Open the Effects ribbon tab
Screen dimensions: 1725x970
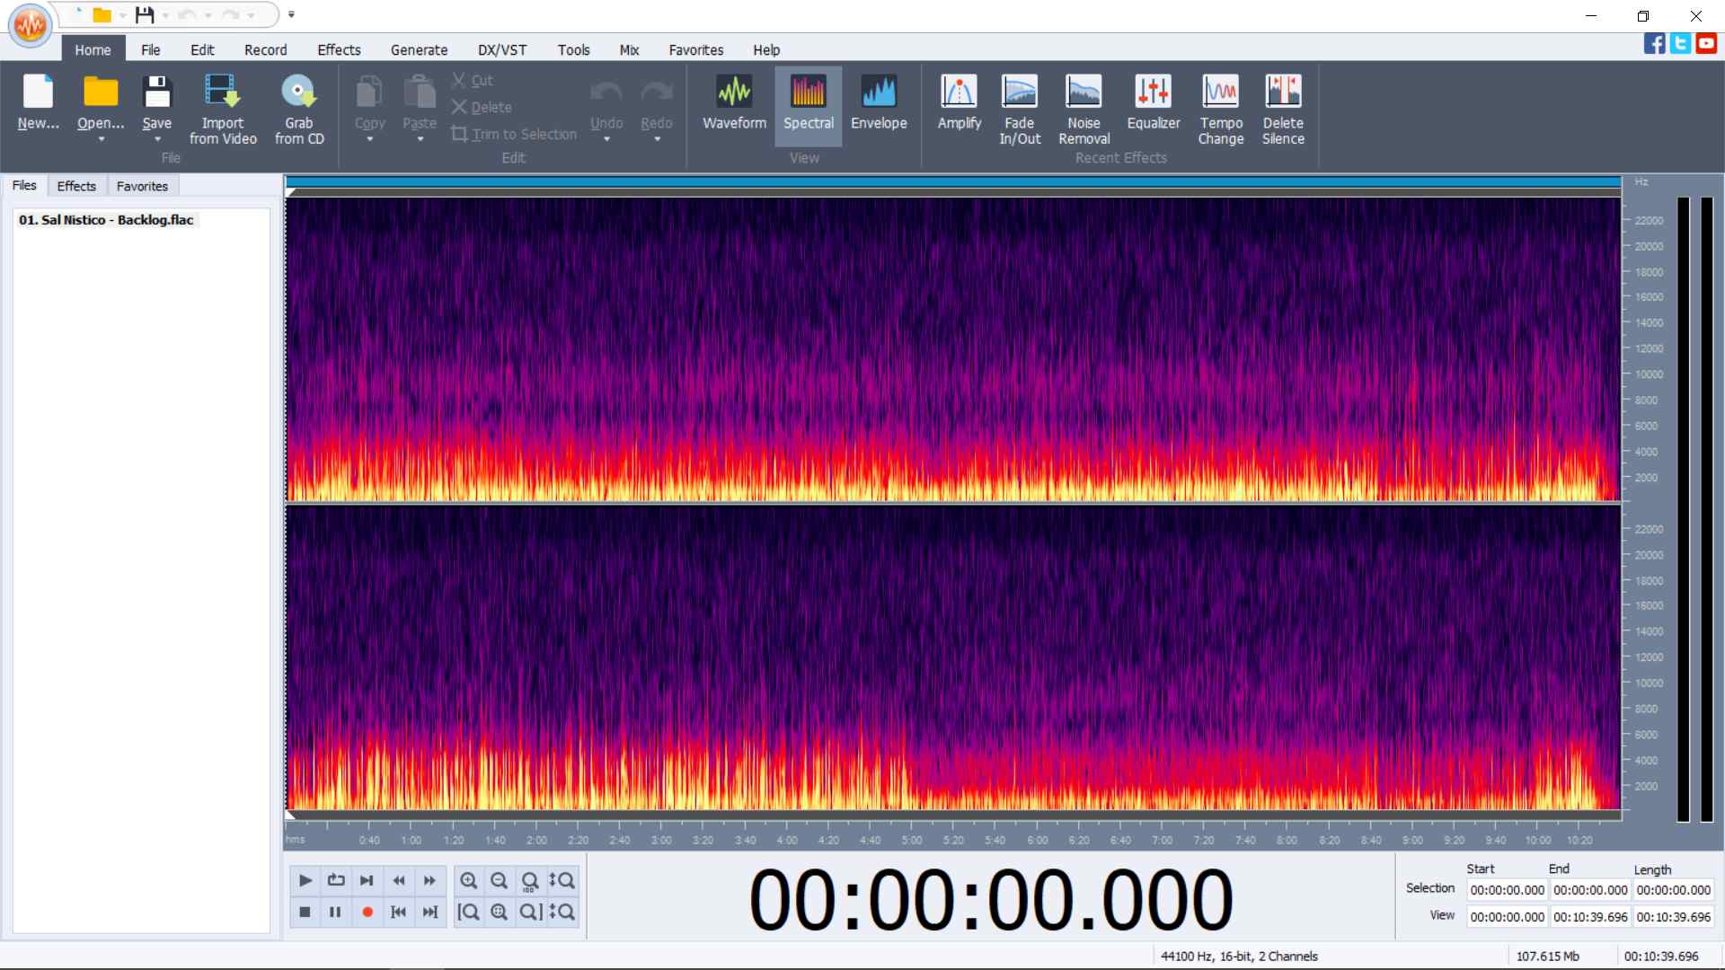coord(339,50)
